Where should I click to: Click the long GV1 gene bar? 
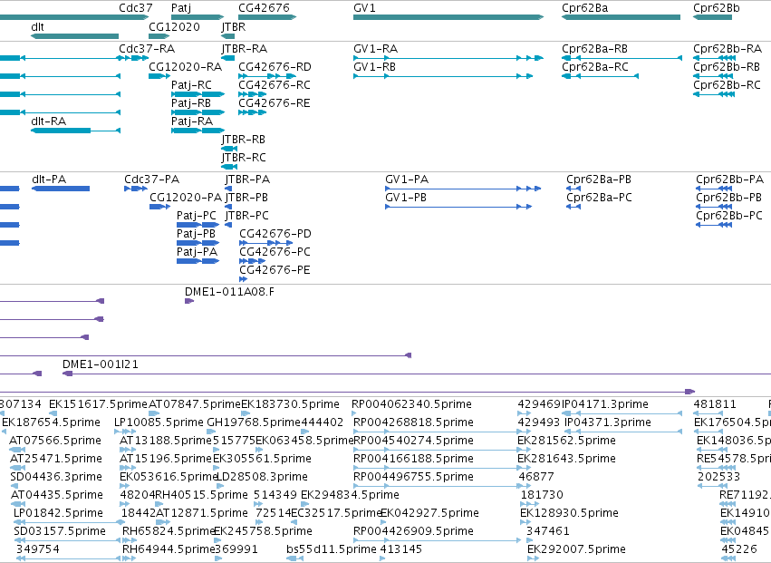(x=448, y=17)
